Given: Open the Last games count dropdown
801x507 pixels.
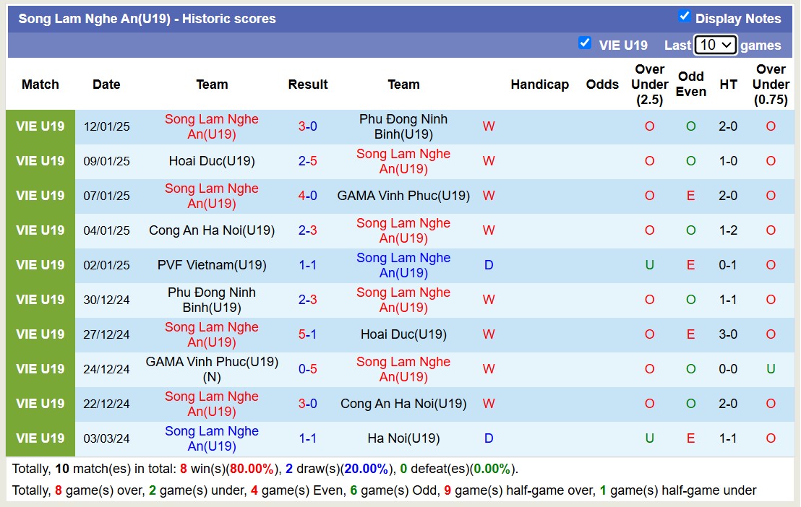Looking at the screenshot, I should click(713, 44).
